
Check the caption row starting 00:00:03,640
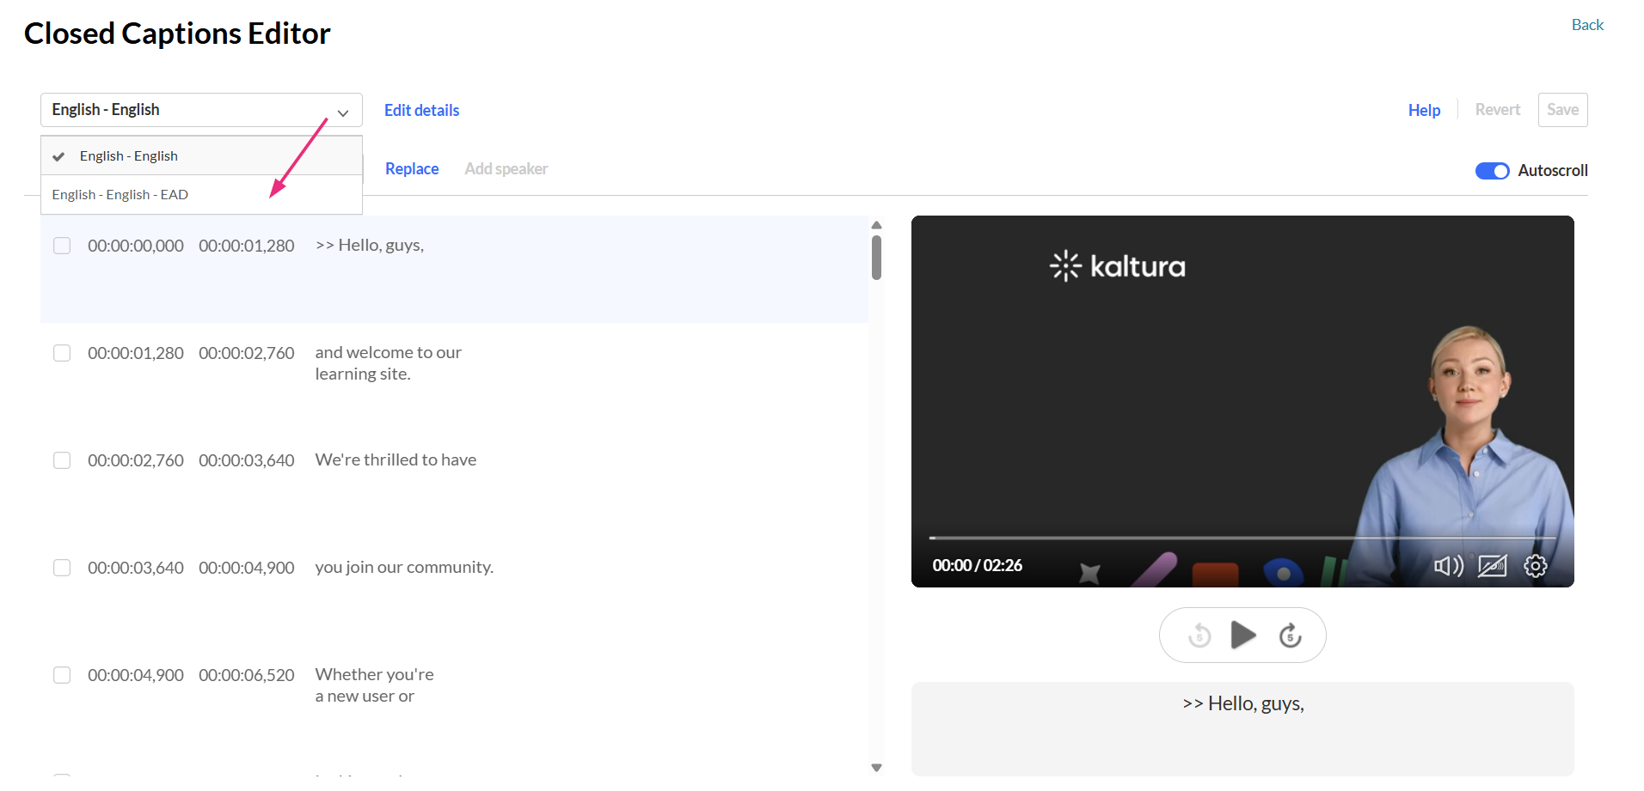coord(62,568)
